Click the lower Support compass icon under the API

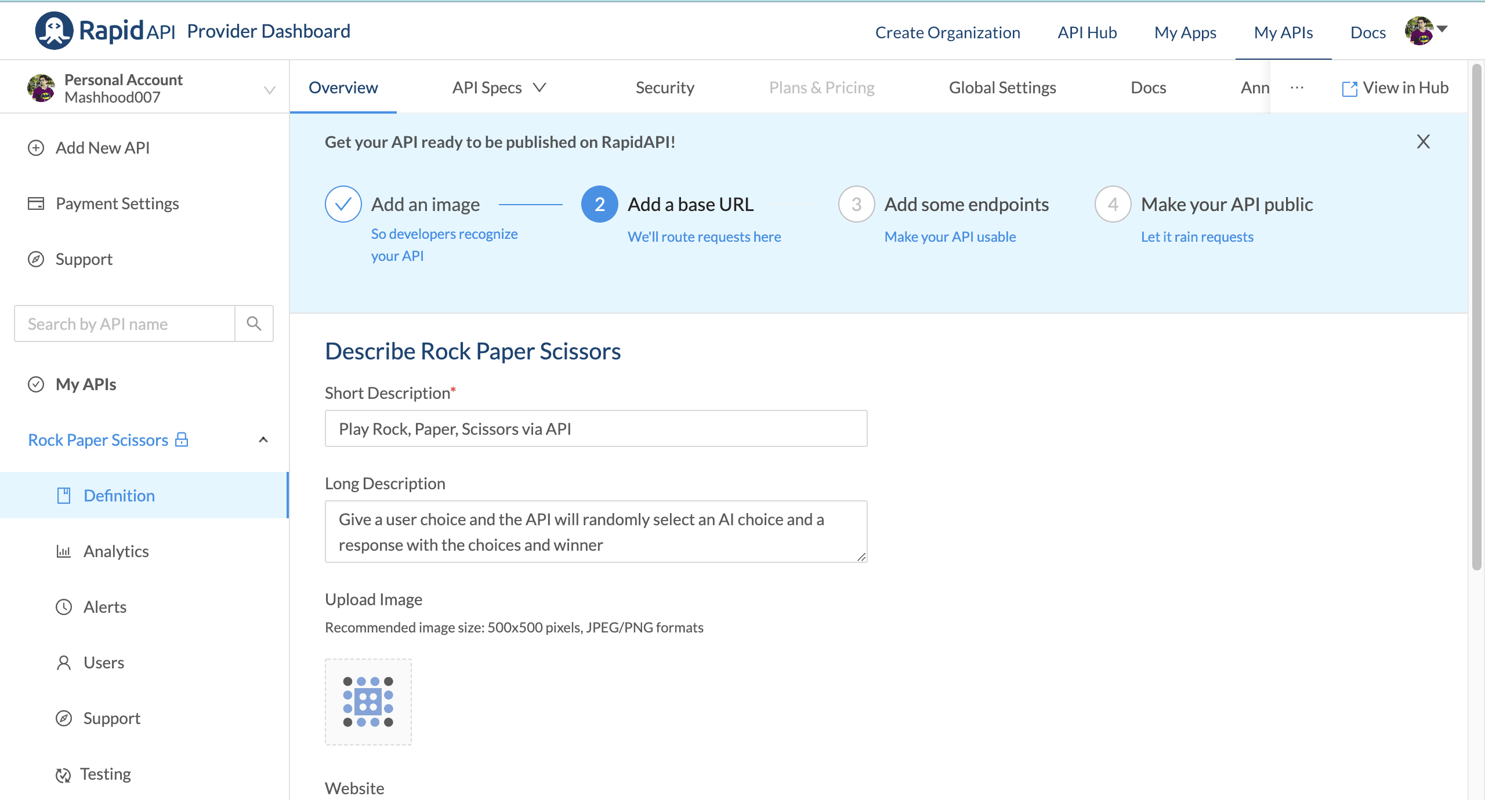click(64, 718)
